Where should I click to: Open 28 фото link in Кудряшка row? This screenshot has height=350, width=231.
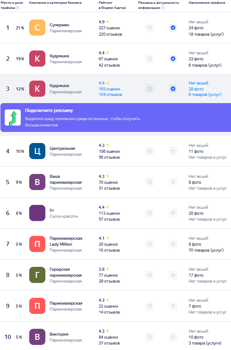click(196, 89)
